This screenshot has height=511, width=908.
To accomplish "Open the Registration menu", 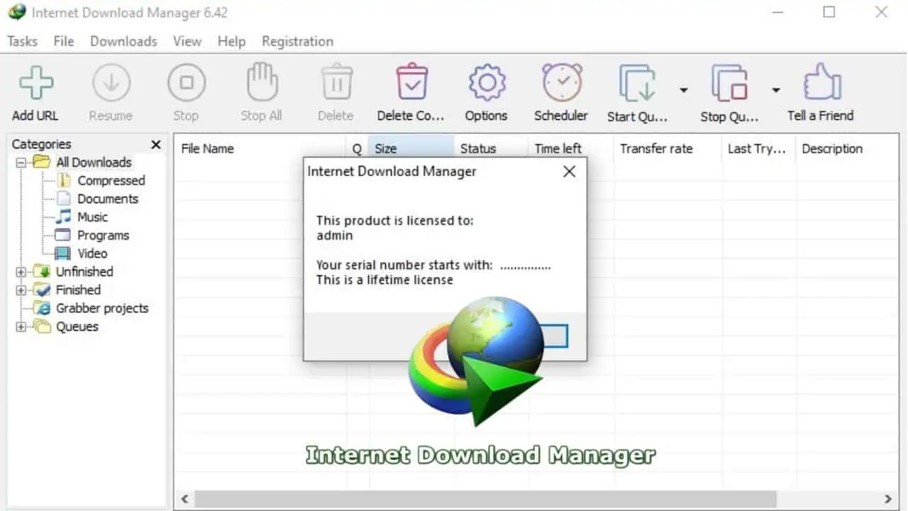I will tap(297, 41).
